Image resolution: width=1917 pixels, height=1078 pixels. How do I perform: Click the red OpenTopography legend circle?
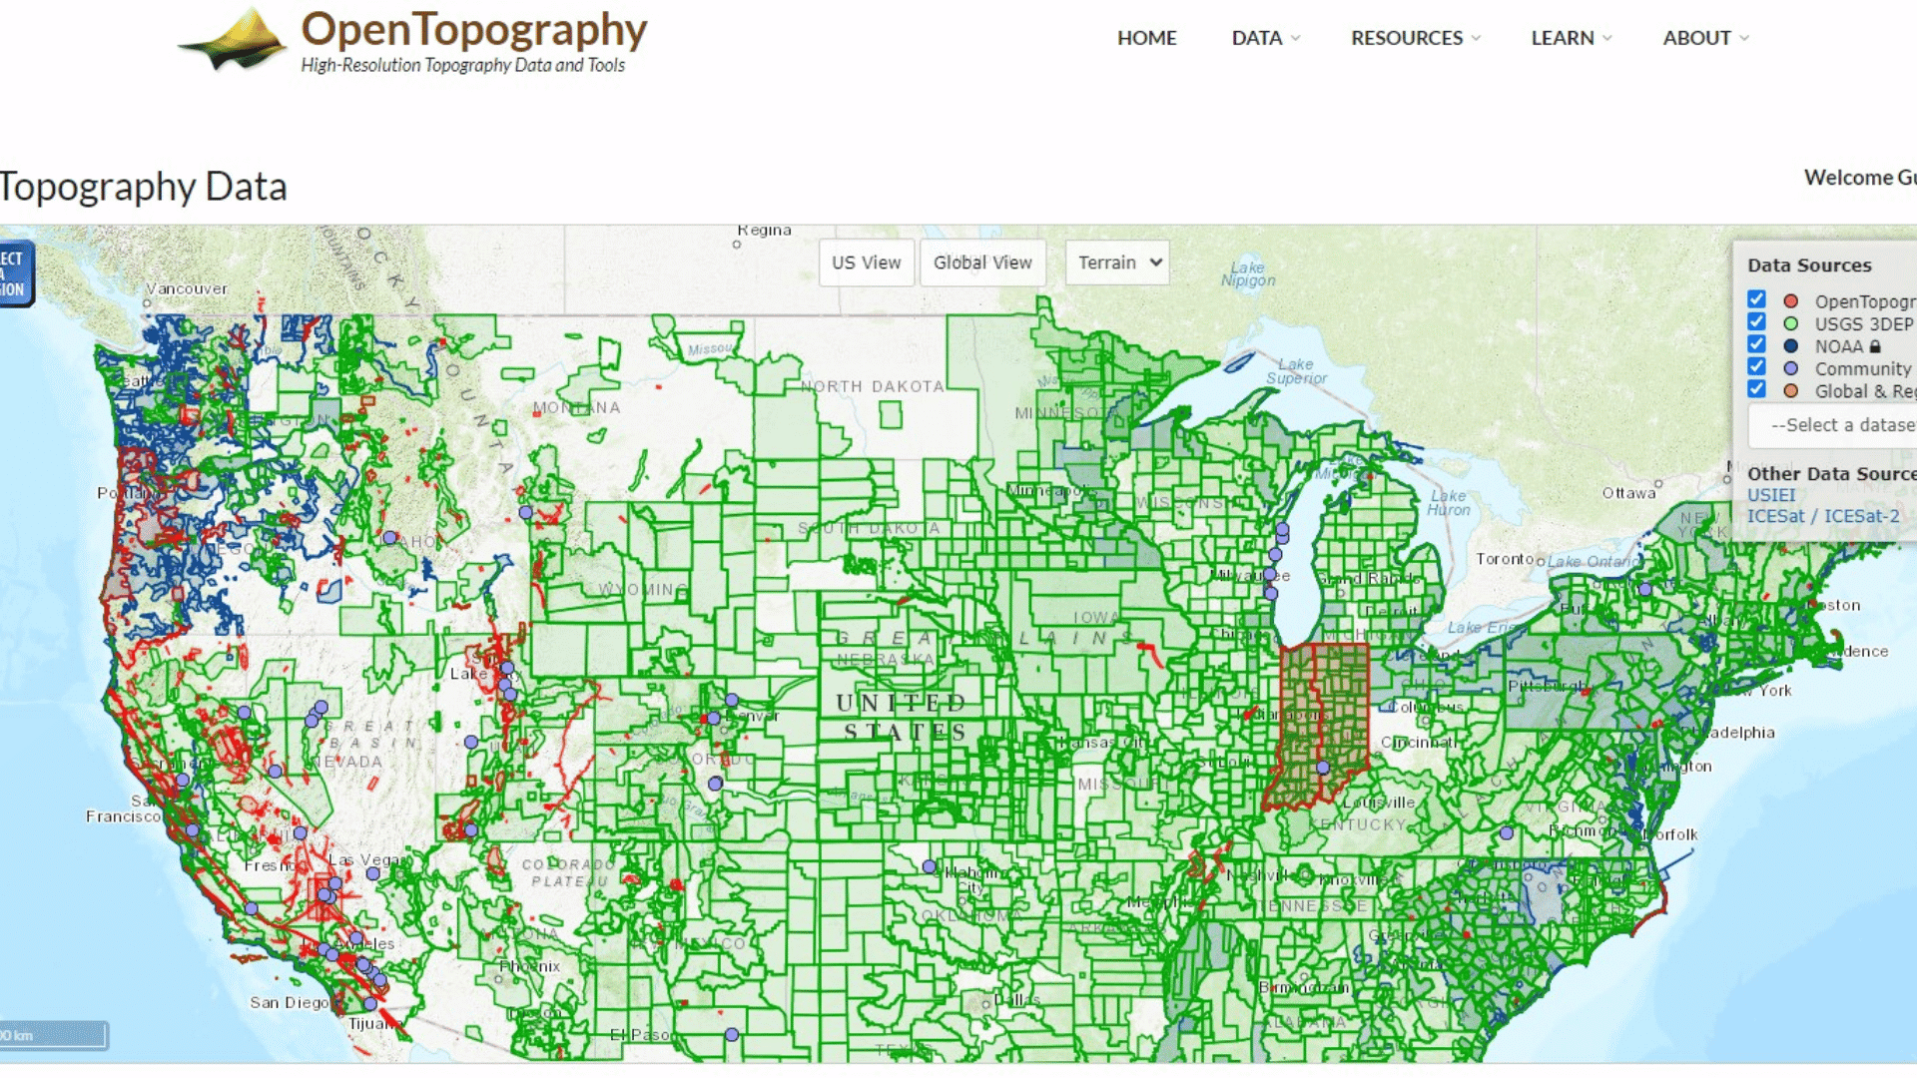pos(1791,301)
